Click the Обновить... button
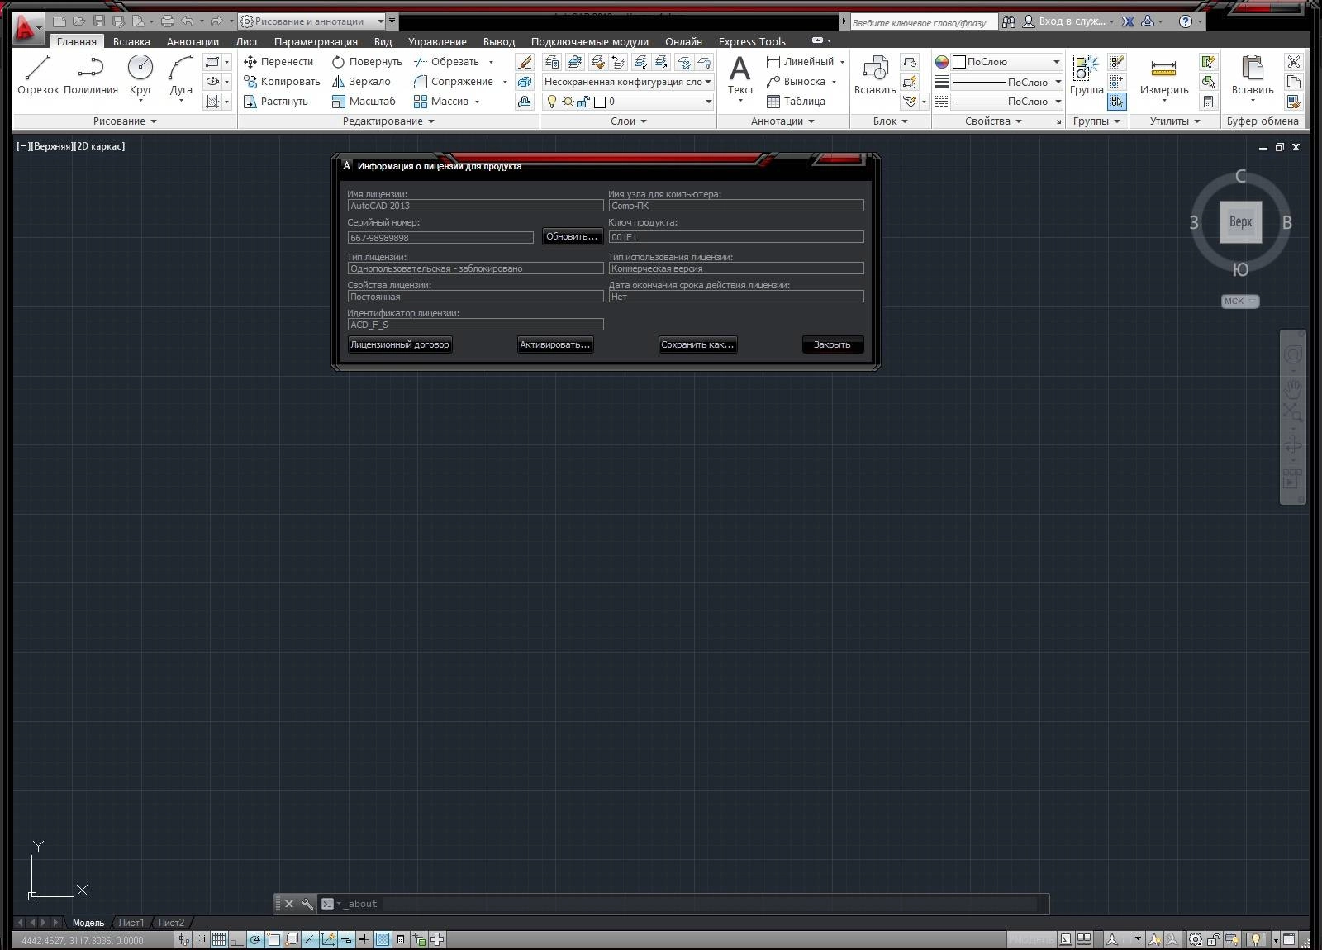The height and width of the screenshot is (950, 1322). click(572, 237)
